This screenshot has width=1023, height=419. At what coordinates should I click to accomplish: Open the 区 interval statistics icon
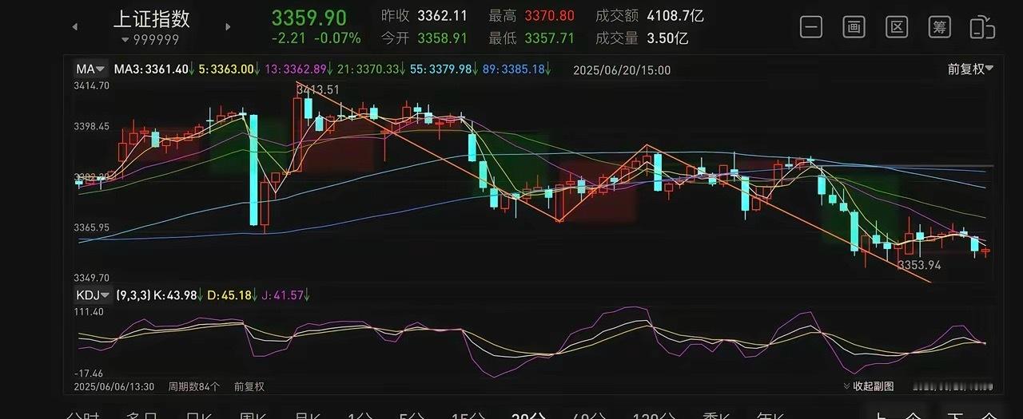pyautogui.click(x=897, y=27)
